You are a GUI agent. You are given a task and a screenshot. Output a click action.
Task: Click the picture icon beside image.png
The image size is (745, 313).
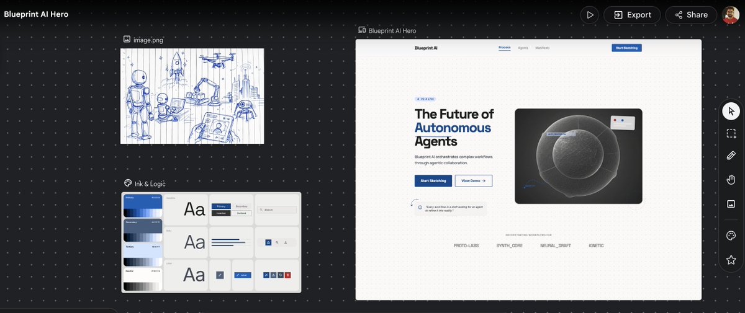point(127,39)
